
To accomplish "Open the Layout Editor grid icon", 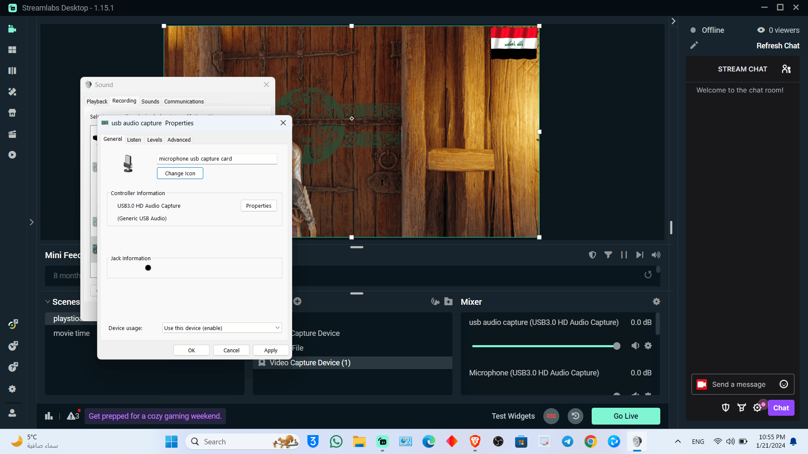I will click(x=12, y=50).
